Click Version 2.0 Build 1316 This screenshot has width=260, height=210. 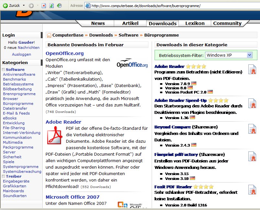point(186,205)
